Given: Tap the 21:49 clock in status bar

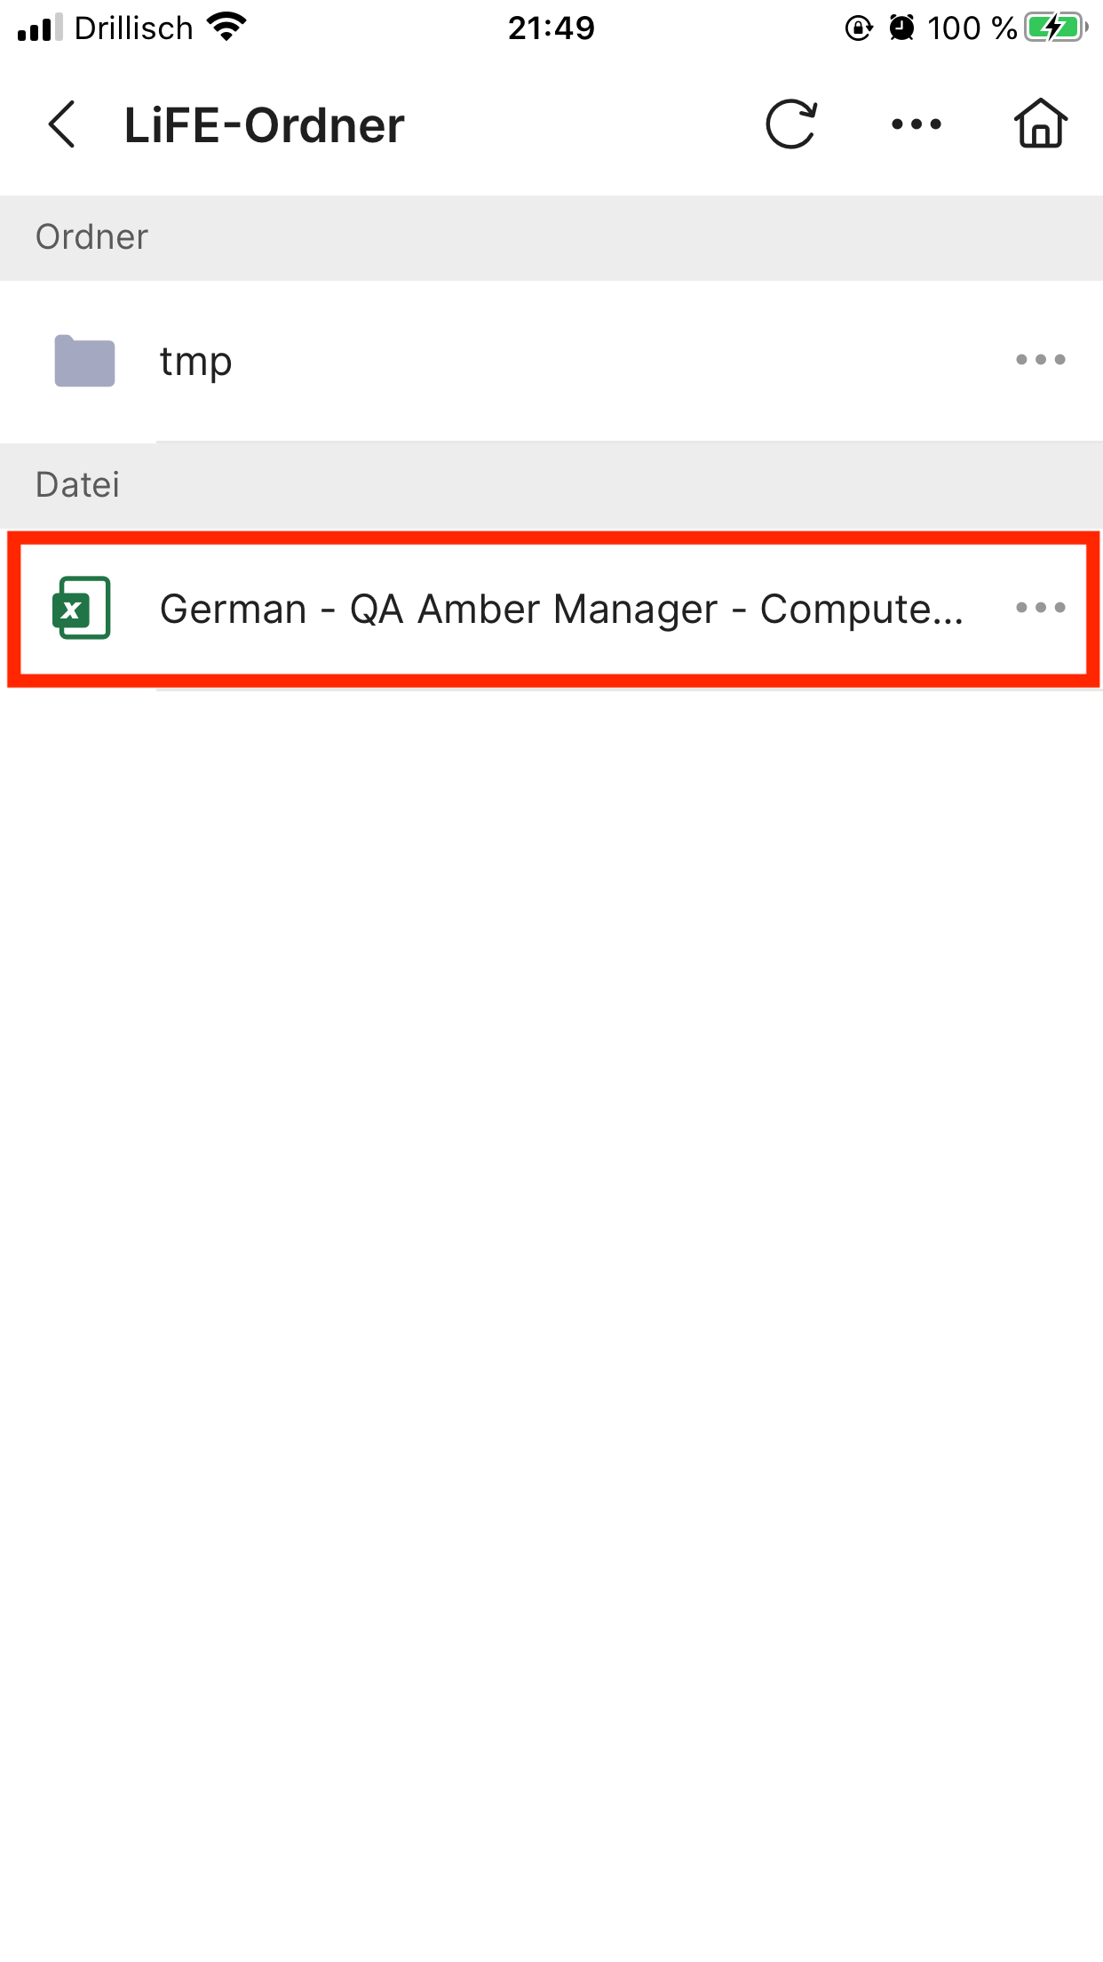Looking at the screenshot, I should tap(551, 28).
